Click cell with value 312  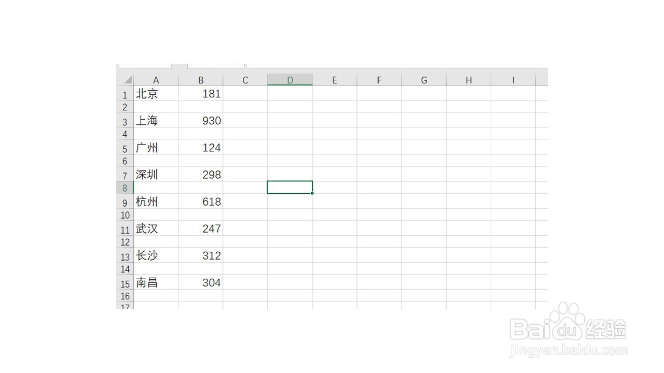[x=201, y=255]
